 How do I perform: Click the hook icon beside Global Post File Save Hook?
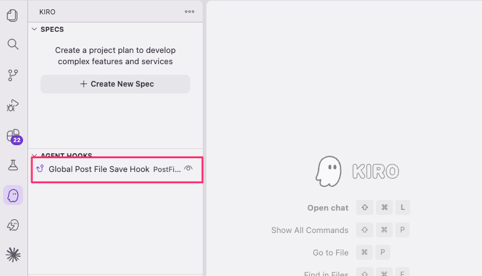(40, 169)
